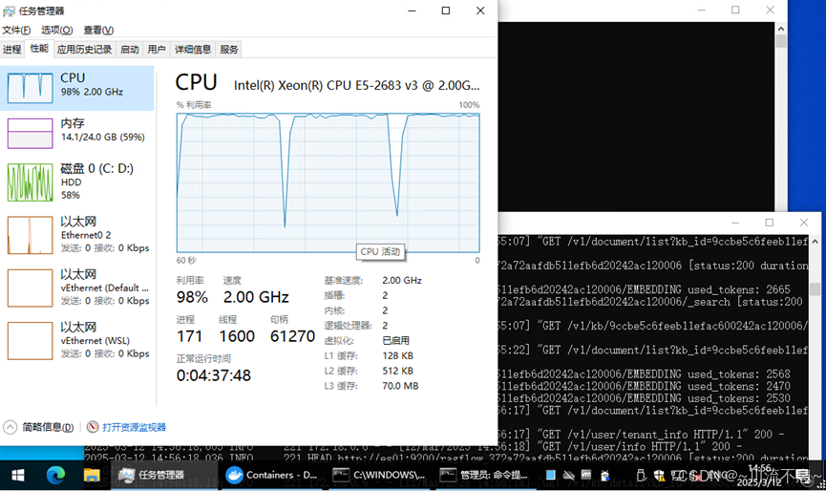The image size is (826, 491).
Task: Click the L1 cache value 128 KB
Action: coord(398,355)
